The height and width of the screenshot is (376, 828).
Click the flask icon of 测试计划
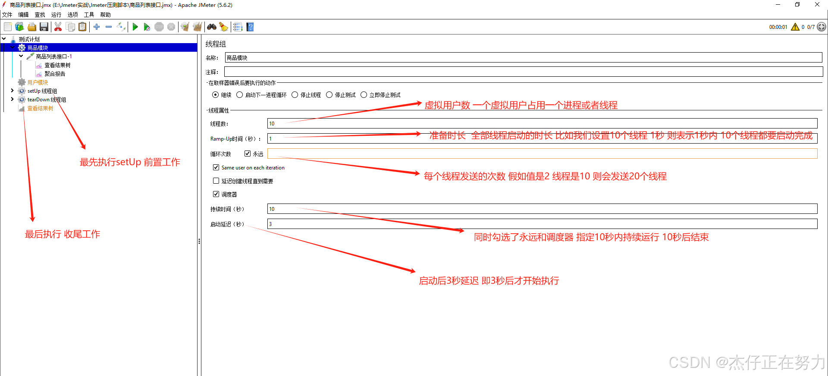13,39
